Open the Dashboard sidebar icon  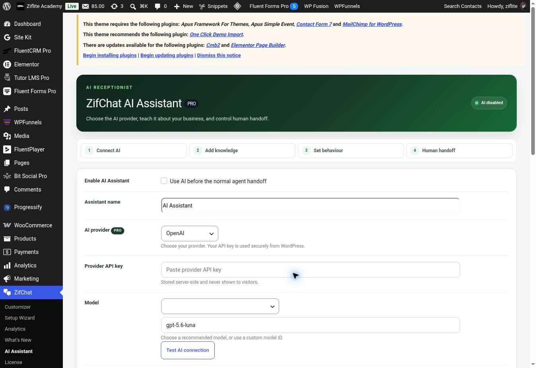pos(7,24)
